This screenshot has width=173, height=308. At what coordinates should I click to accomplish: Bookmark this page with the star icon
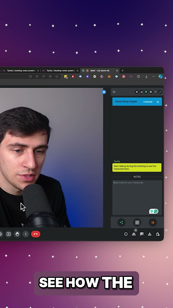tap(57, 77)
